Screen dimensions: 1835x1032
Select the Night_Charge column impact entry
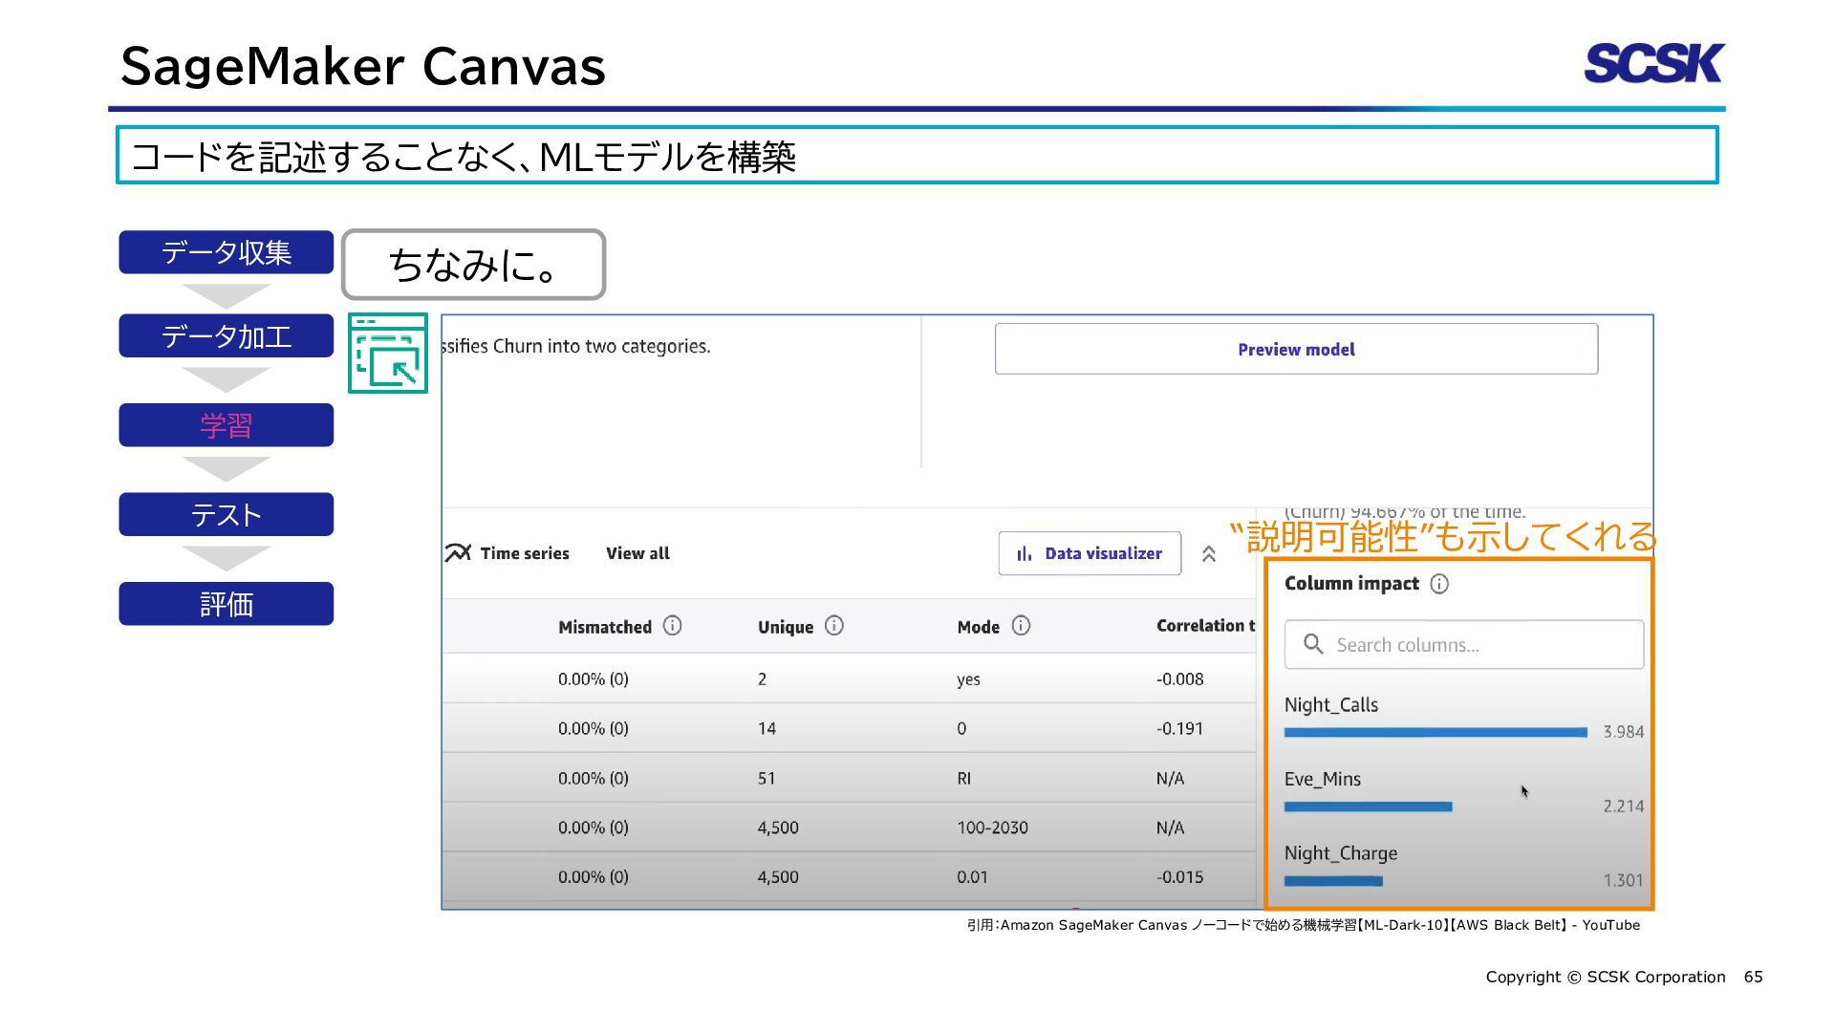pos(1341,853)
